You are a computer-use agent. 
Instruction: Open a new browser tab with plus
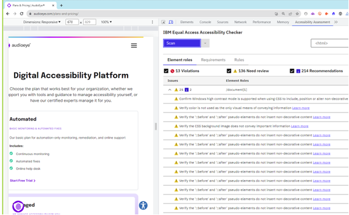click(61, 5)
